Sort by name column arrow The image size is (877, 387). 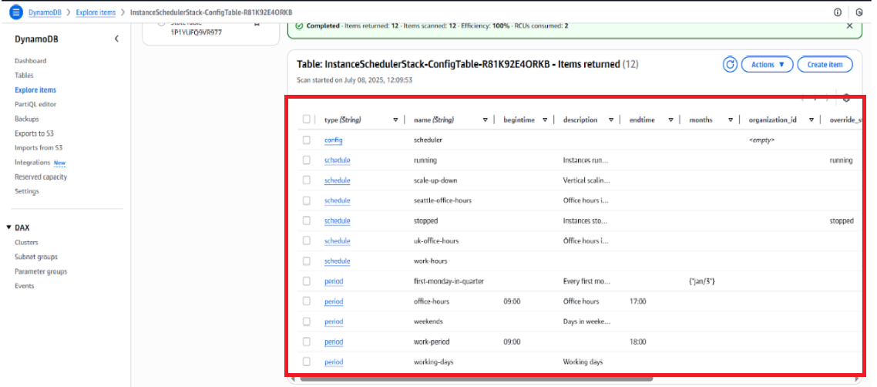point(485,119)
